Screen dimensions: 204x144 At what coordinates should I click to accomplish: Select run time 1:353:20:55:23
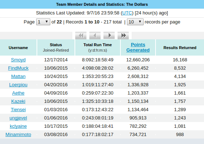click(98, 77)
